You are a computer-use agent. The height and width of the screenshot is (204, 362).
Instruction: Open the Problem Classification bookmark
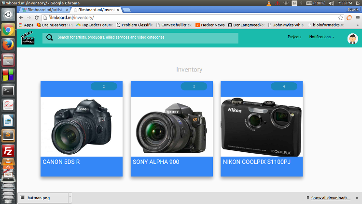point(134,25)
